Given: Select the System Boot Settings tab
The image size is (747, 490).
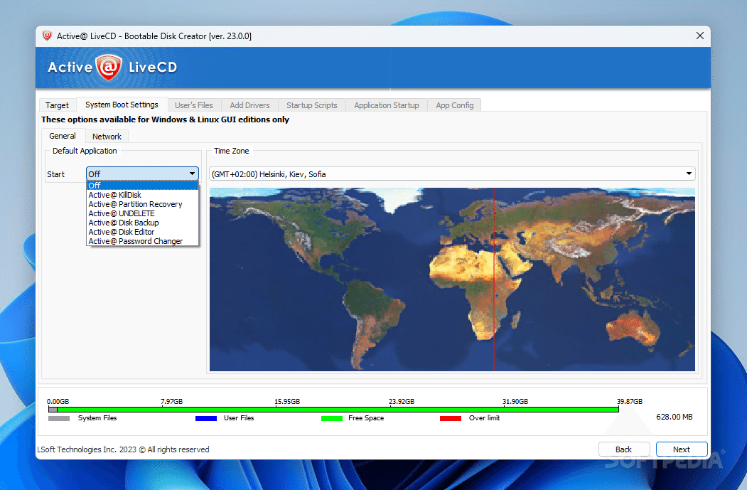Looking at the screenshot, I should (122, 105).
